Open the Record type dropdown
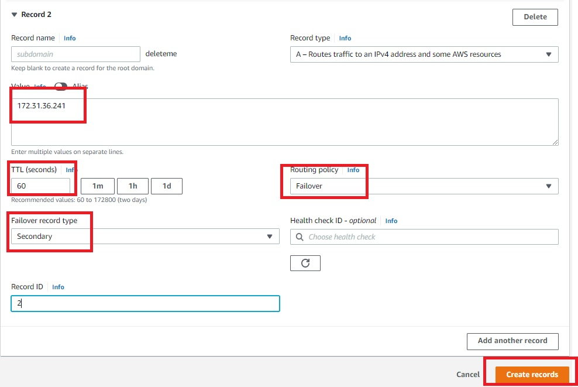This screenshot has width=578, height=387. [549, 54]
